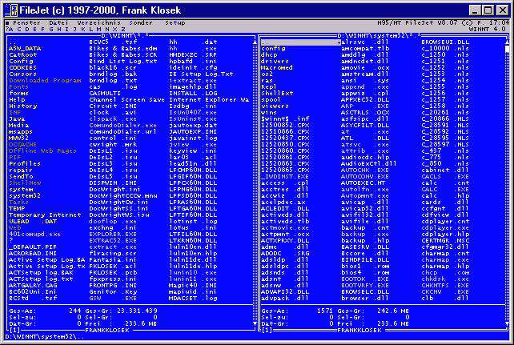The height and width of the screenshot is (345, 514).
Task: Select file Bind List Log.txt
Action: (x=123, y=62)
